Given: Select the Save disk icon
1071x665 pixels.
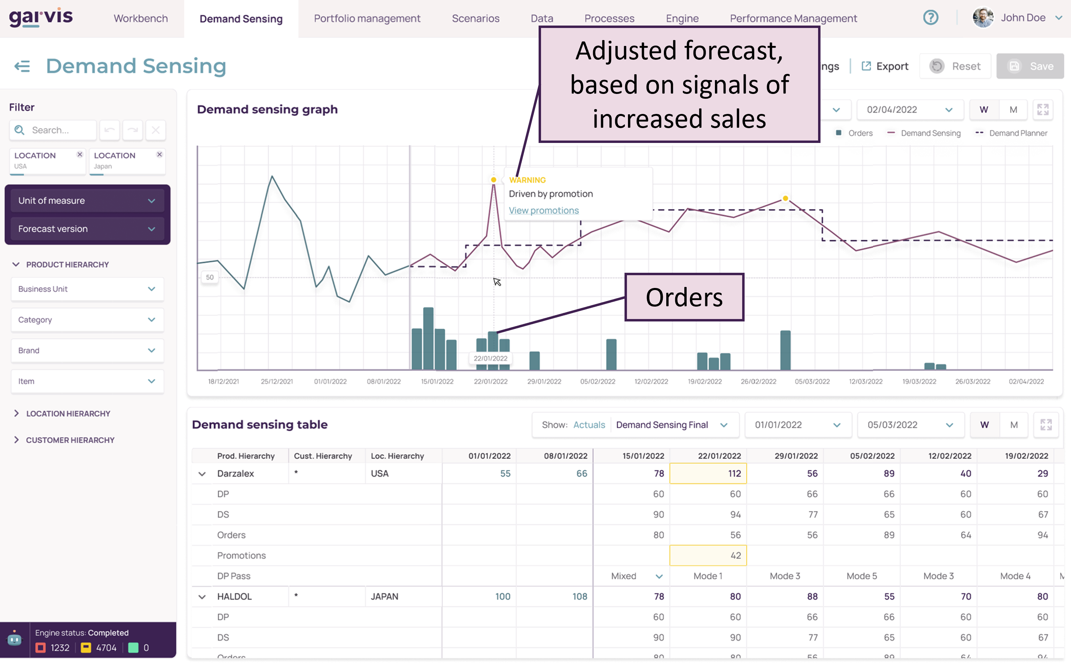Looking at the screenshot, I should click(x=1015, y=66).
